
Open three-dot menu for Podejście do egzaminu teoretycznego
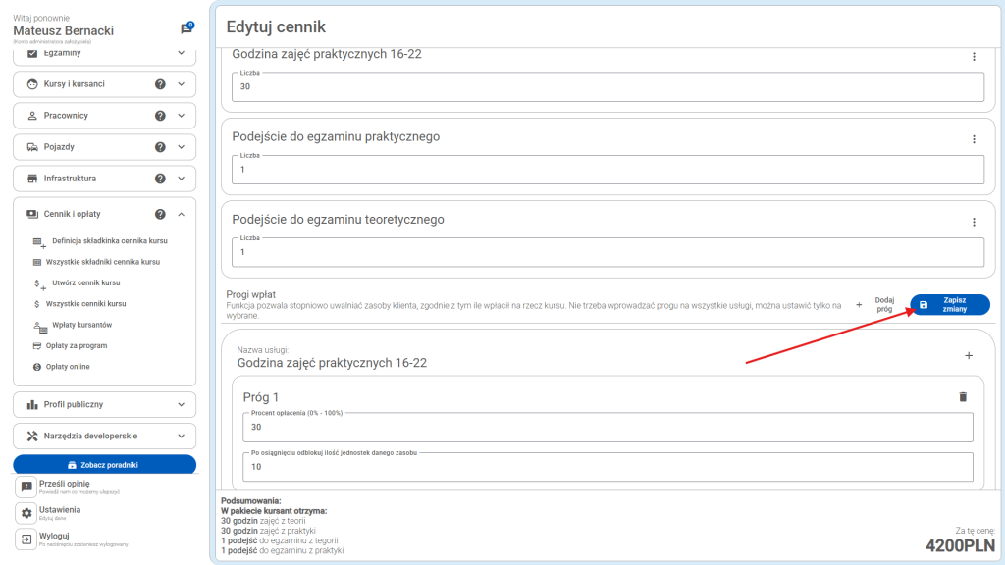pos(974,223)
